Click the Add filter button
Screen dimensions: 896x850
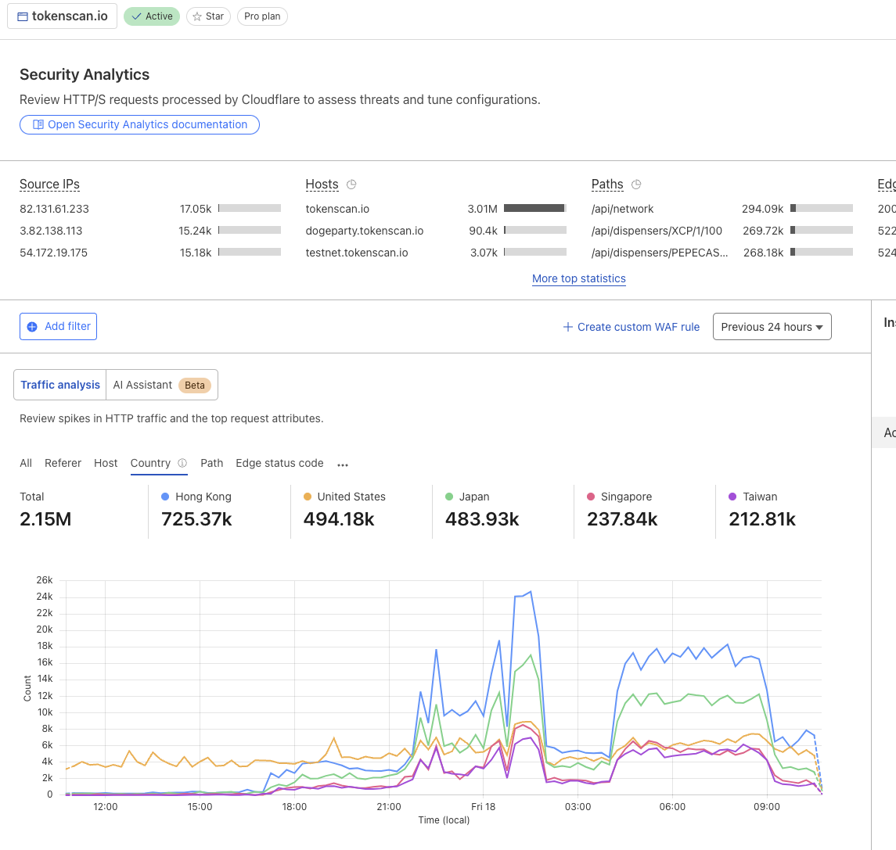tap(58, 327)
